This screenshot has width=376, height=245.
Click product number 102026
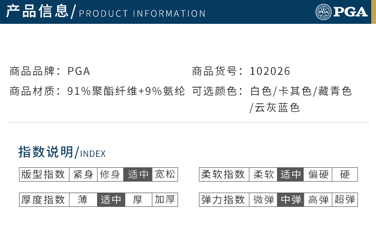[x=270, y=71]
